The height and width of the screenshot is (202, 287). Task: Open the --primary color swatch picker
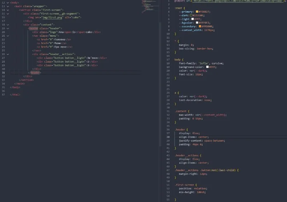pos(197,12)
